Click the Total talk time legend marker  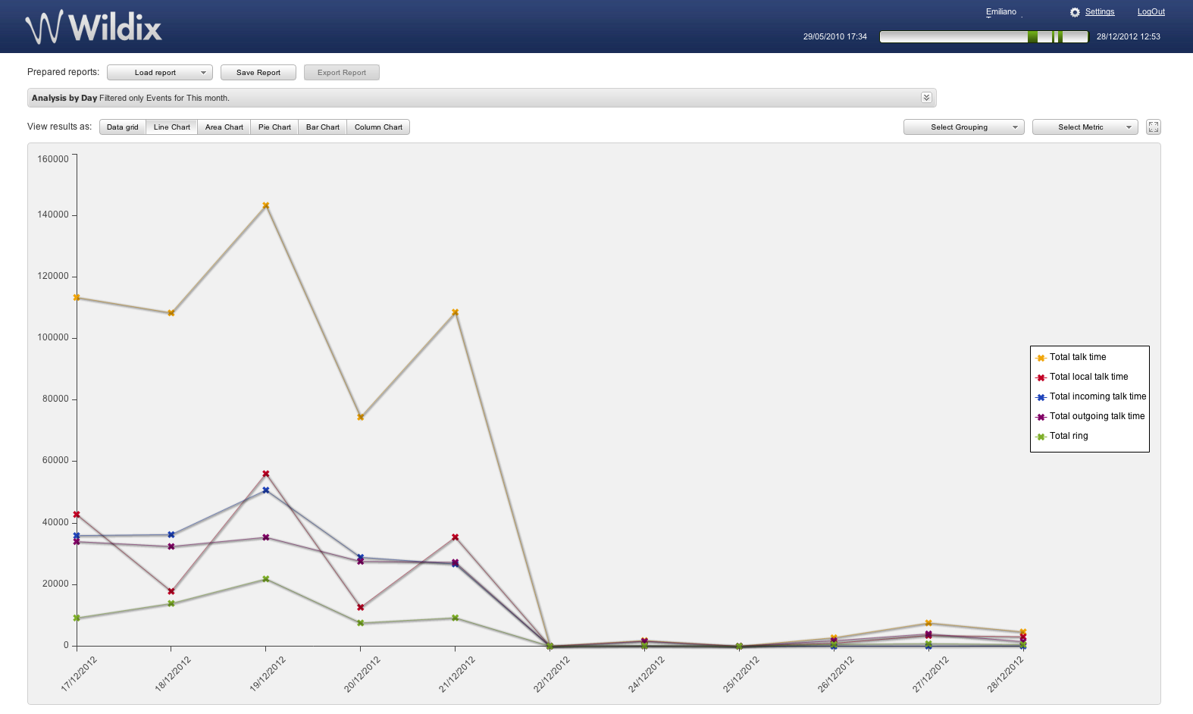coord(1041,358)
